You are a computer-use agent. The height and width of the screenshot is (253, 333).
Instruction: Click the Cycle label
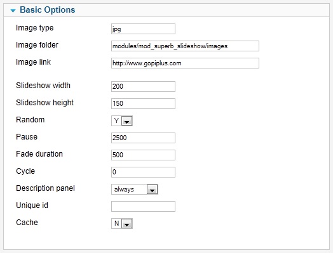click(25, 171)
